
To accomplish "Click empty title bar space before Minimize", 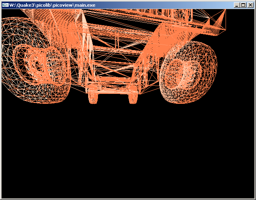I will [x=166, y=5].
